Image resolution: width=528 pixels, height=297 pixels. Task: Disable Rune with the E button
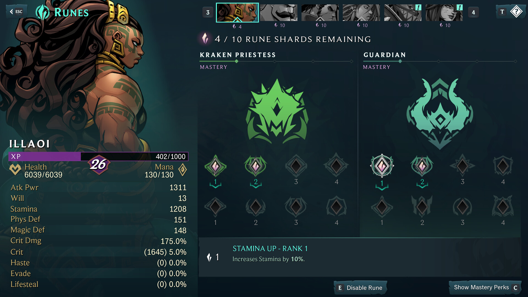coord(360,288)
